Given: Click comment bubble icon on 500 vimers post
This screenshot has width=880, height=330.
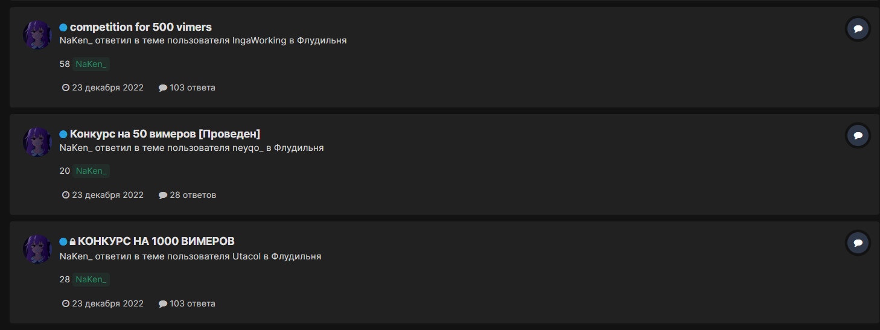Looking at the screenshot, I should (858, 28).
